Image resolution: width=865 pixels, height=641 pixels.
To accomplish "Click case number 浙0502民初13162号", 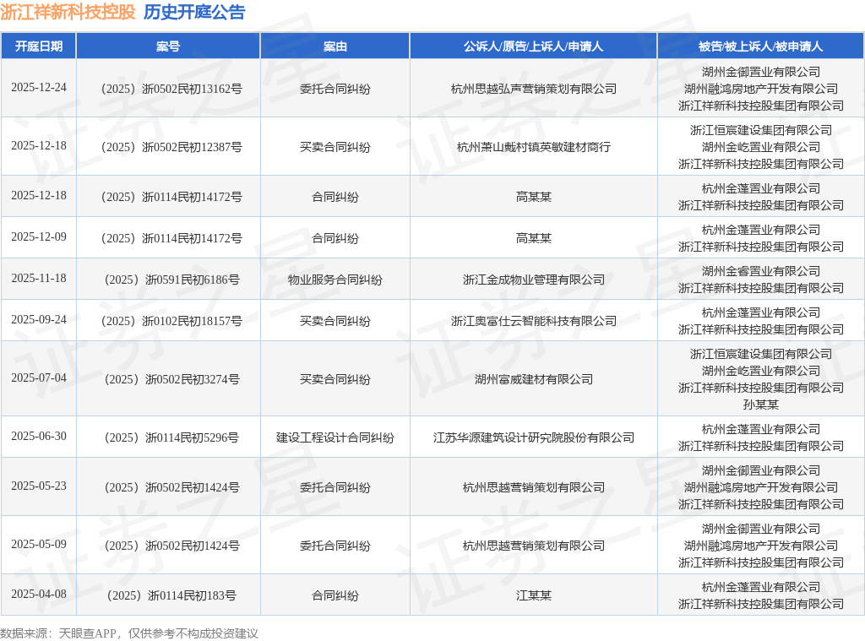I will [171, 89].
